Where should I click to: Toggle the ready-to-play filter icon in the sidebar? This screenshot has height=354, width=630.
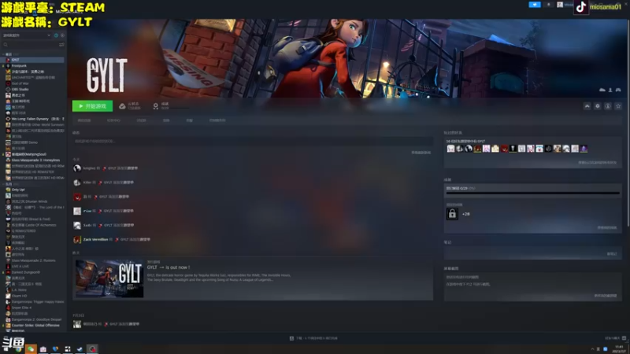62,35
